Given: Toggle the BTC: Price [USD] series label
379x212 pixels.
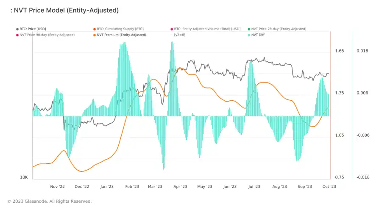Looking at the screenshot, I should coord(33,29).
